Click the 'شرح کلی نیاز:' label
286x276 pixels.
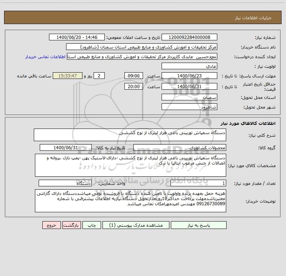point(262,135)
